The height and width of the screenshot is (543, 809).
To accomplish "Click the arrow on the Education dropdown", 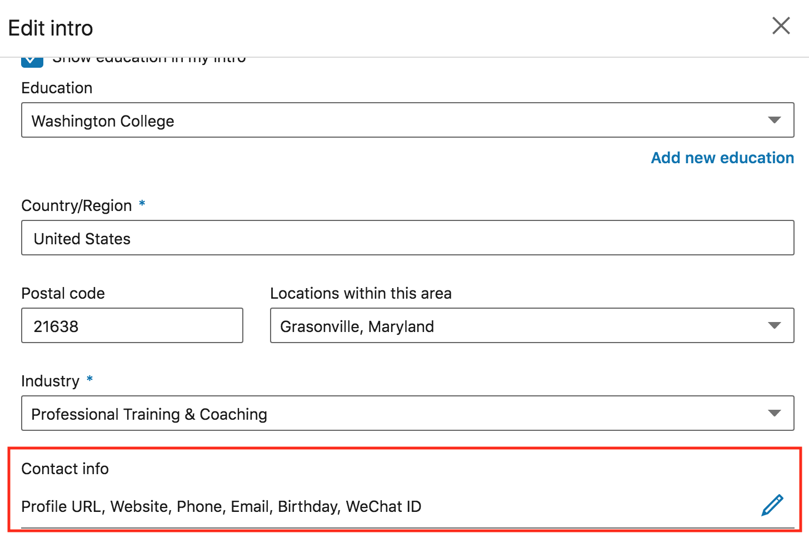I will pyautogui.click(x=774, y=120).
